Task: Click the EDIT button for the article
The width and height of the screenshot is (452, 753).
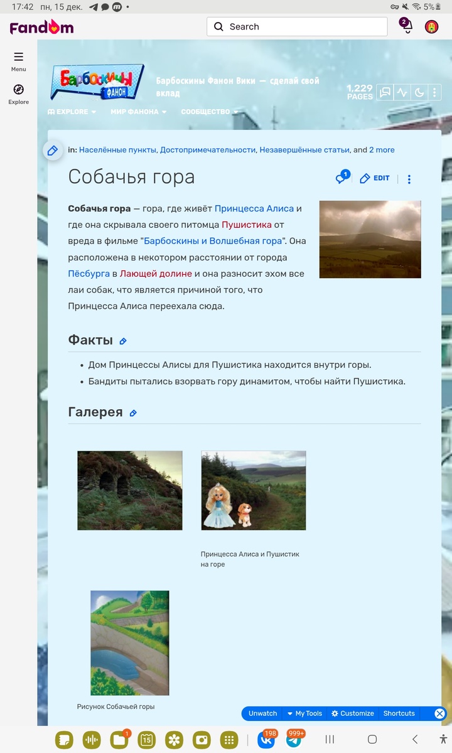Action: (x=375, y=178)
